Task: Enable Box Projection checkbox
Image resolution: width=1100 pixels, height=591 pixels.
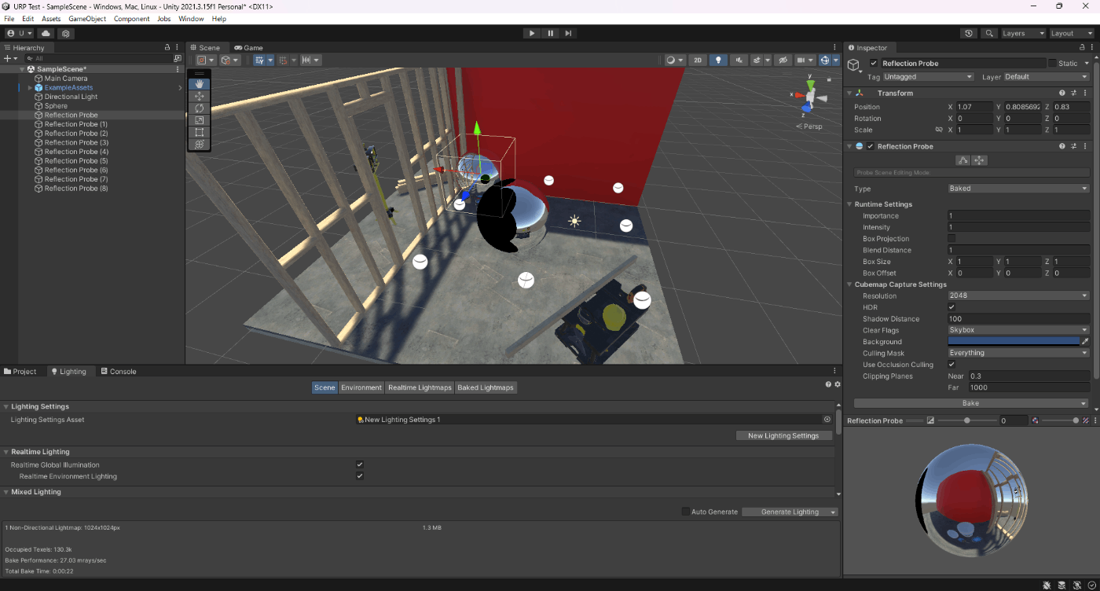Action: coord(952,238)
